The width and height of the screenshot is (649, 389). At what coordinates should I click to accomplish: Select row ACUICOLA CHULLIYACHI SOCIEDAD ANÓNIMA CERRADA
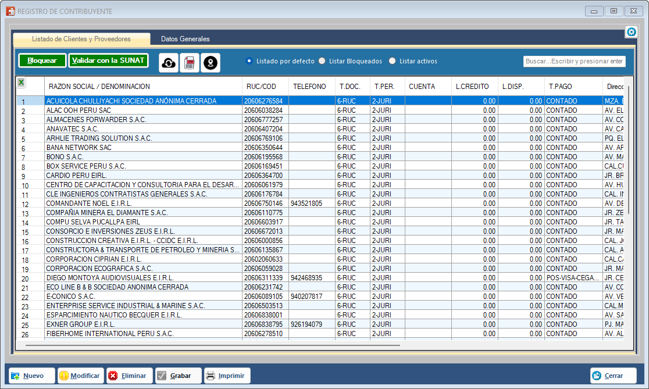pos(320,101)
